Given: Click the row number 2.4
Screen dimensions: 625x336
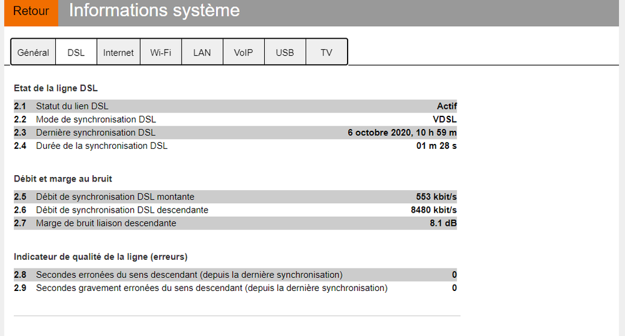Looking at the screenshot, I should point(20,146).
